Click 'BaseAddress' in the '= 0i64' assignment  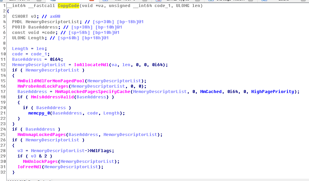(27, 59)
